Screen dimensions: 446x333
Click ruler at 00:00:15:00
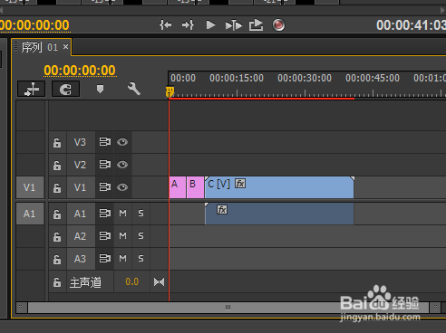point(237,78)
